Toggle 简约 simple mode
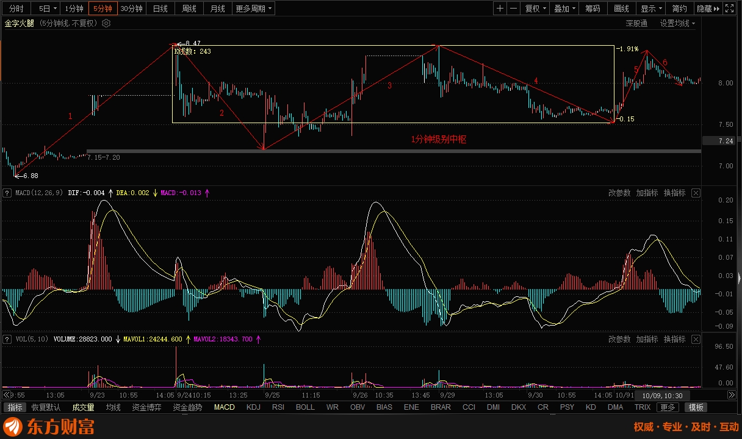Image resolution: width=742 pixels, height=439 pixels. click(x=680, y=9)
